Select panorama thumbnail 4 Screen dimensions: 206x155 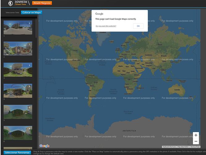pyautogui.click(x=18, y=91)
